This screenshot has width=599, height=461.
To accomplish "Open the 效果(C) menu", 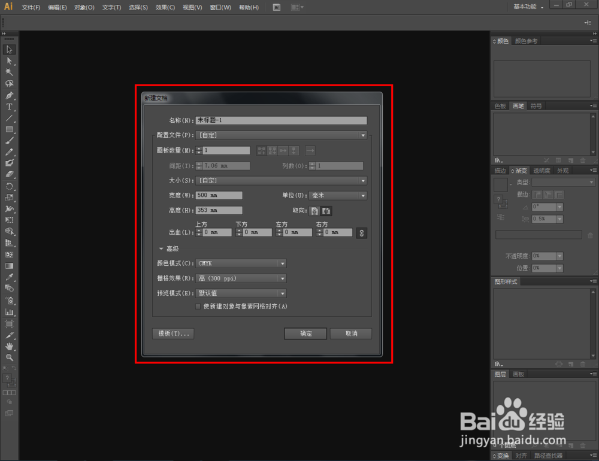I will point(165,7).
